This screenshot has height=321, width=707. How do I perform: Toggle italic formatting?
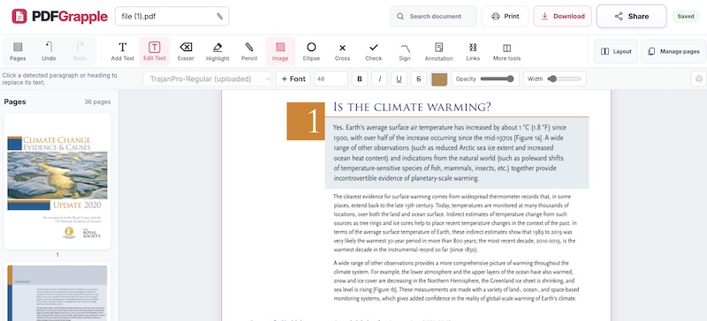pyautogui.click(x=379, y=78)
